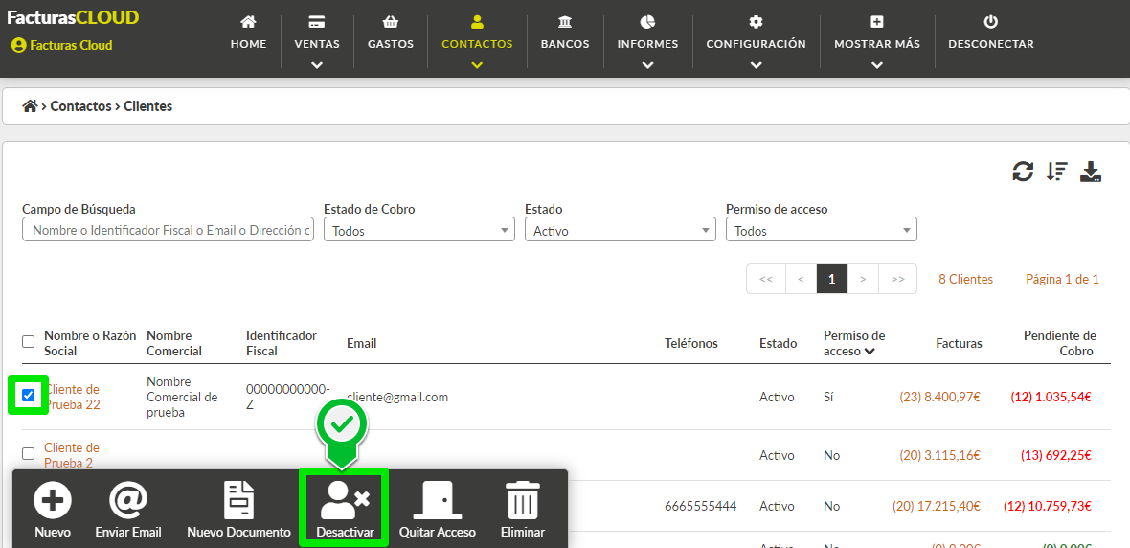Viewport: 1130px width, 548px height.
Task: Toggle the select-all checkbox in table header
Action: pos(28,342)
